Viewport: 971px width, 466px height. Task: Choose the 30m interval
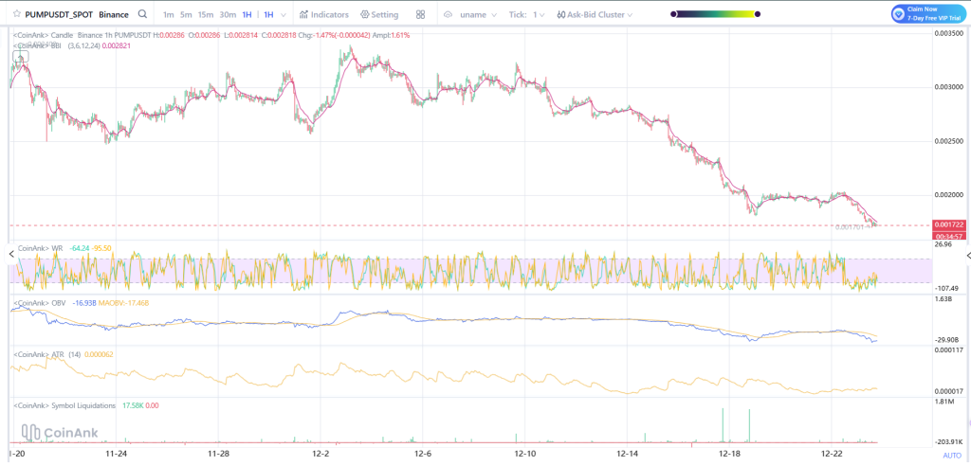coord(228,14)
